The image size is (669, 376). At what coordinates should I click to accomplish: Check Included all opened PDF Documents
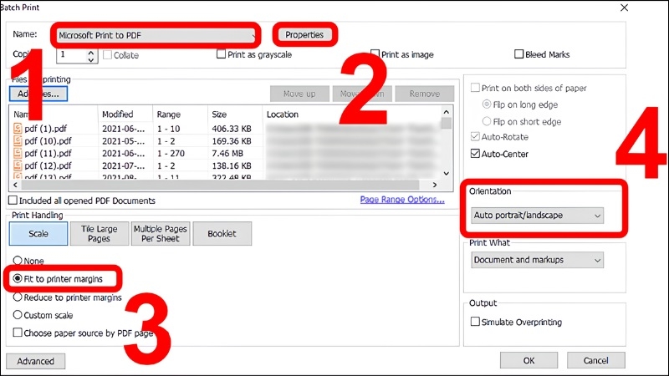click(x=13, y=201)
